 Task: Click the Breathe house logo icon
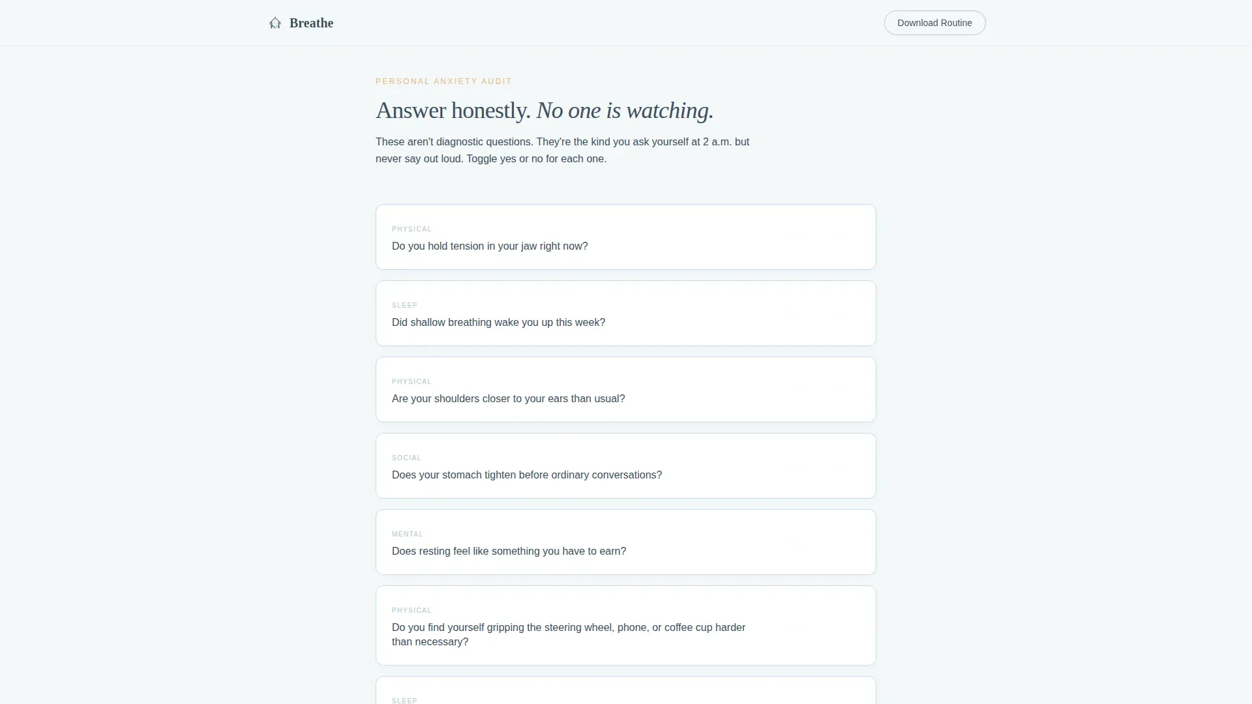275,23
